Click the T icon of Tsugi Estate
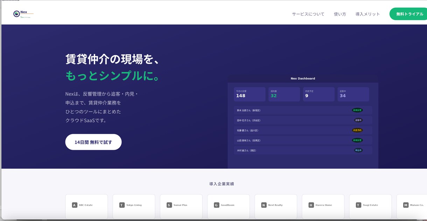The width and height of the screenshot is (427, 221). point(358,205)
